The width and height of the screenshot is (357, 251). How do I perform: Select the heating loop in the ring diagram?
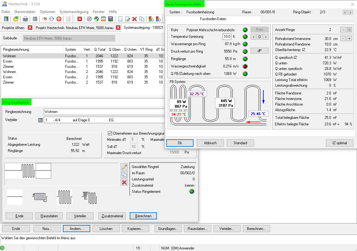(29, 171)
